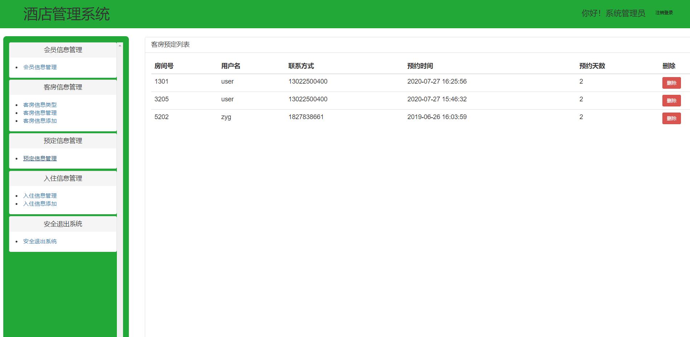
Task: Click the 注销登录 logout link
Action: coord(664,13)
